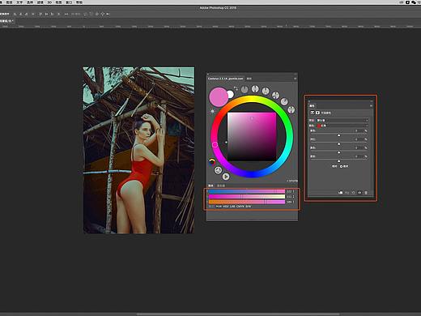
Task: Open the 视图 View menu
Action: point(58,2)
